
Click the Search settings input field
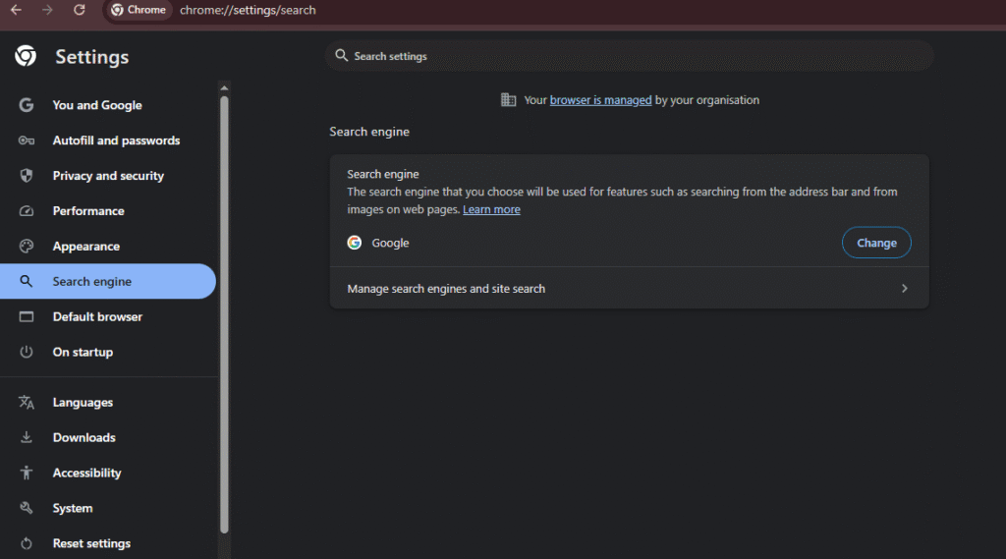click(629, 56)
